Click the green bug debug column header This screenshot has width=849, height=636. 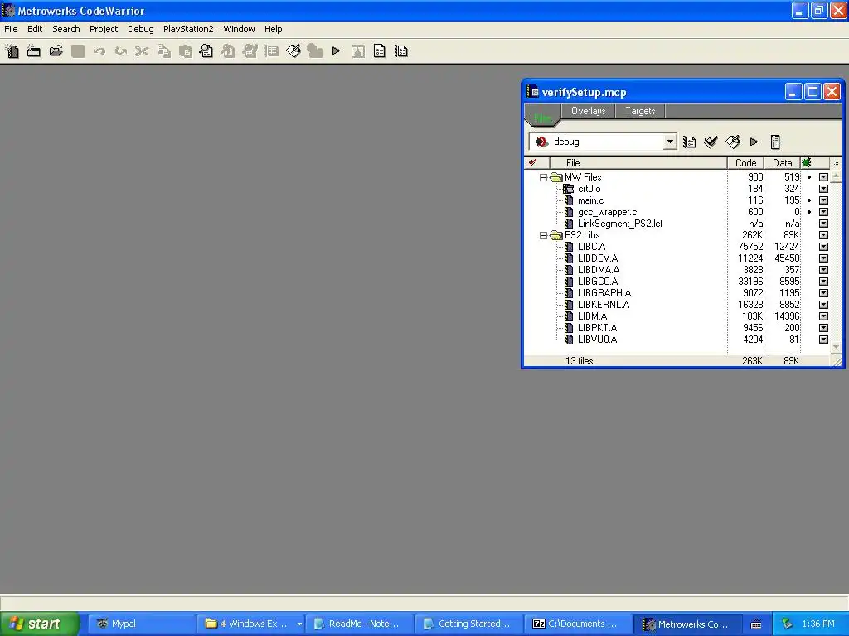tap(806, 163)
